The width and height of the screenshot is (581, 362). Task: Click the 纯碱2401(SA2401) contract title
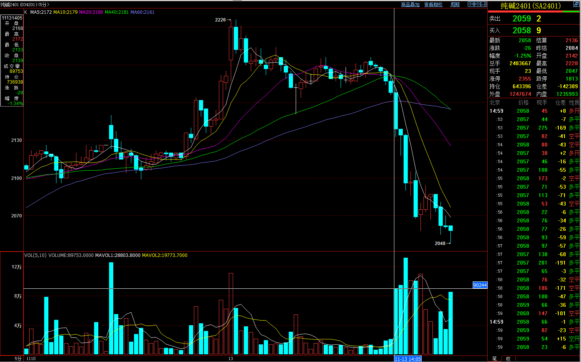(x=530, y=6)
